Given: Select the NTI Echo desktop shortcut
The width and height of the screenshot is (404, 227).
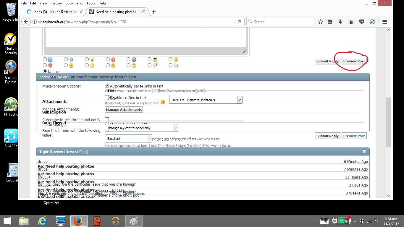Looking at the screenshot, I should coord(11,107).
